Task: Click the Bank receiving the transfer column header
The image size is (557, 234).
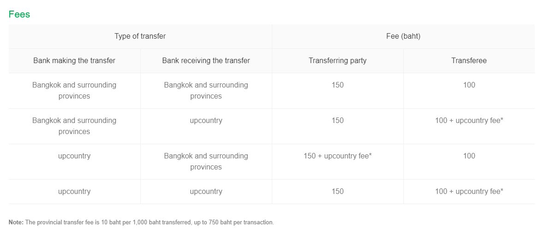Action: click(x=206, y=61)
